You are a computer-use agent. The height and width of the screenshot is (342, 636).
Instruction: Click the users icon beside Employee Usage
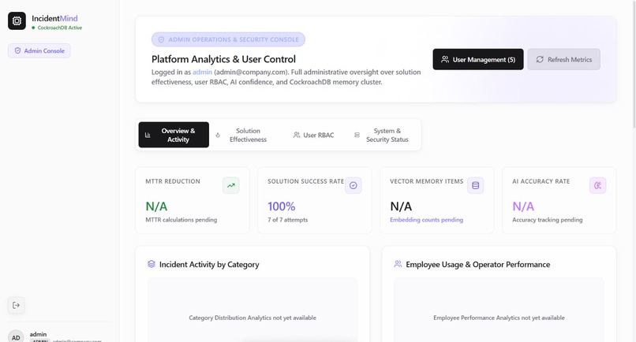coord(398,264)
